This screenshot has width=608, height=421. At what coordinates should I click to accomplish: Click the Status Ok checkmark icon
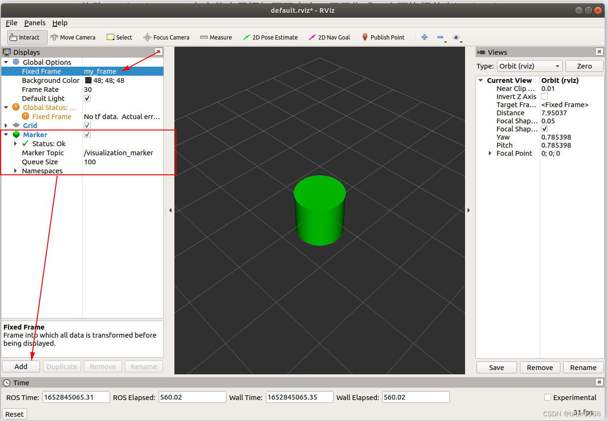click(26, 143)
